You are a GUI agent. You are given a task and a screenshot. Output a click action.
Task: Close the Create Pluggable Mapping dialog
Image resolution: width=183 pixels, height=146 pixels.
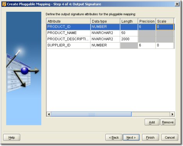pyautogui.click(x=177, y=4)
